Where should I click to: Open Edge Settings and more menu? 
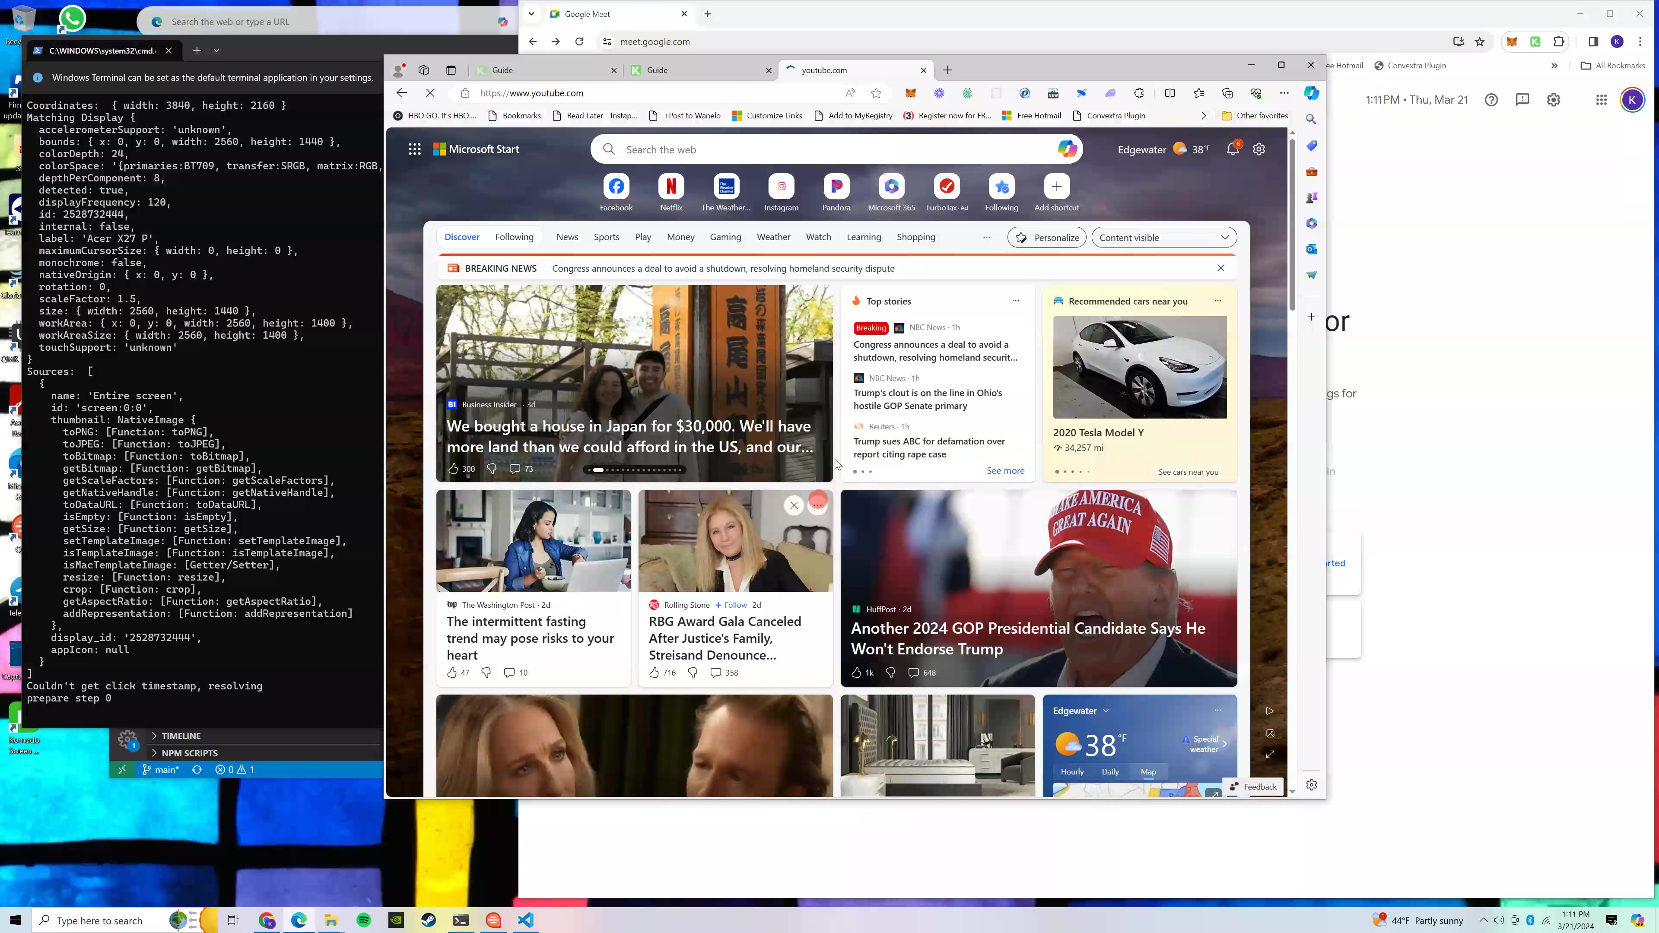[1284, 93]
